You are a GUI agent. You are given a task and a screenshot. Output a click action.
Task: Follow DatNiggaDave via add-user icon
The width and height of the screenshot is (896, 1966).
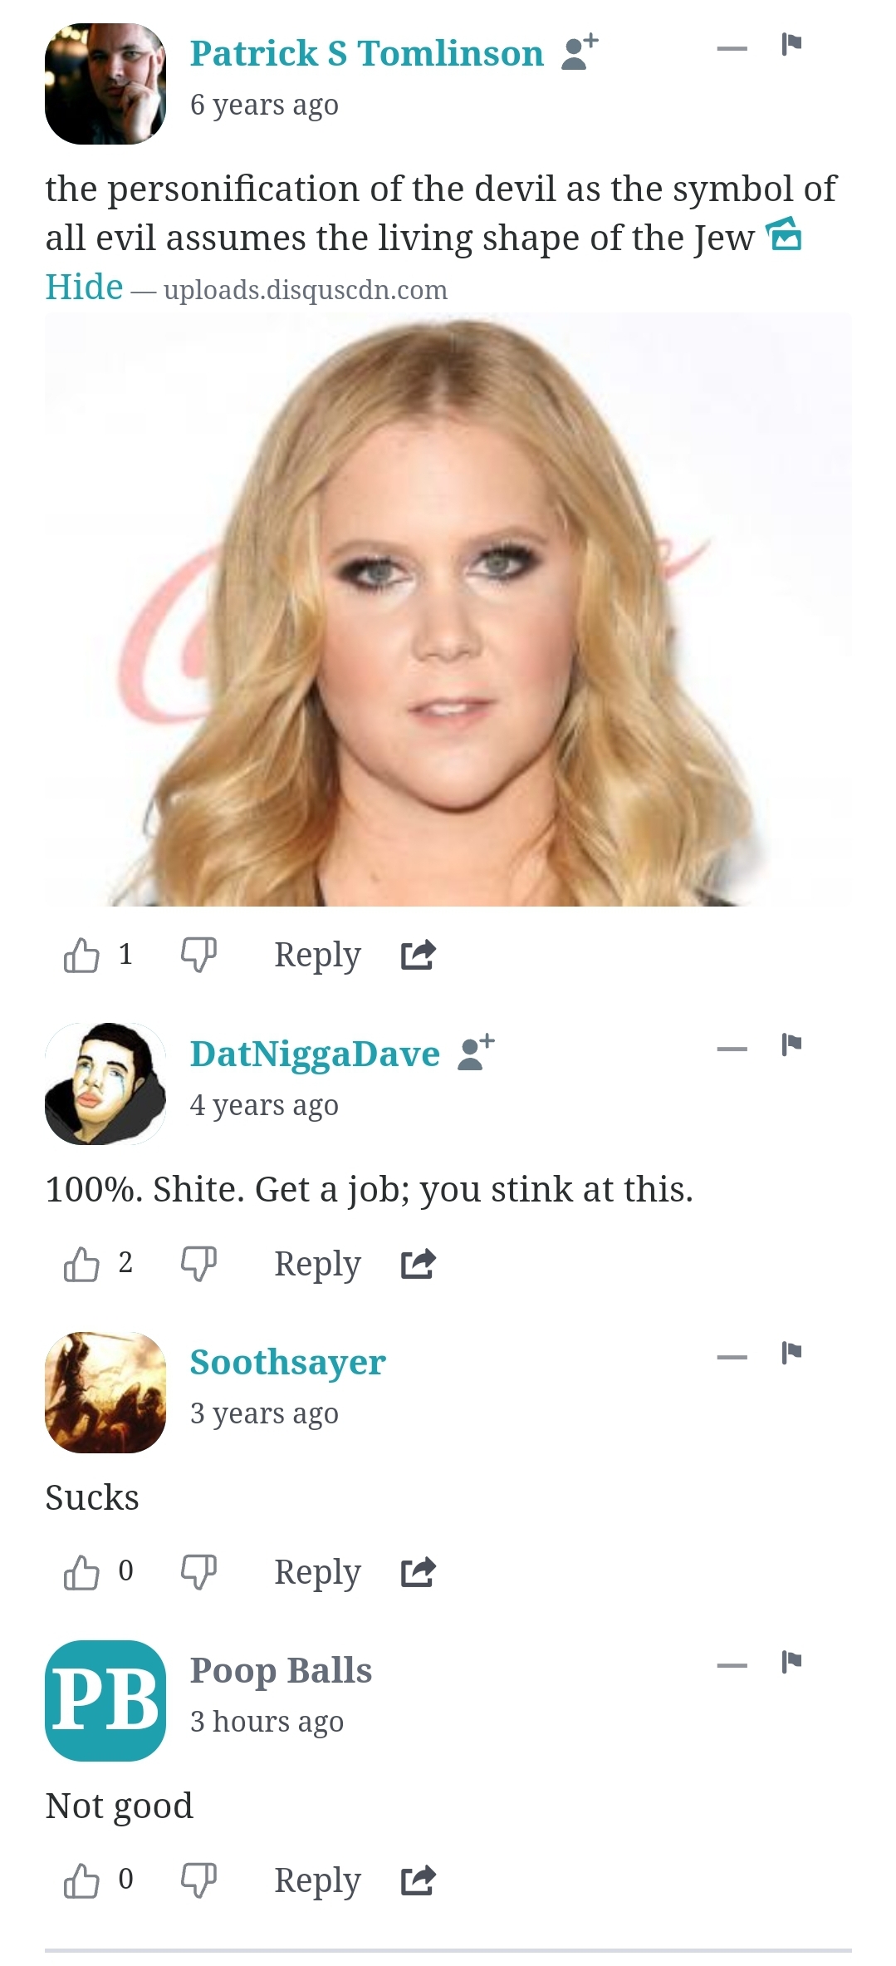476,1053
